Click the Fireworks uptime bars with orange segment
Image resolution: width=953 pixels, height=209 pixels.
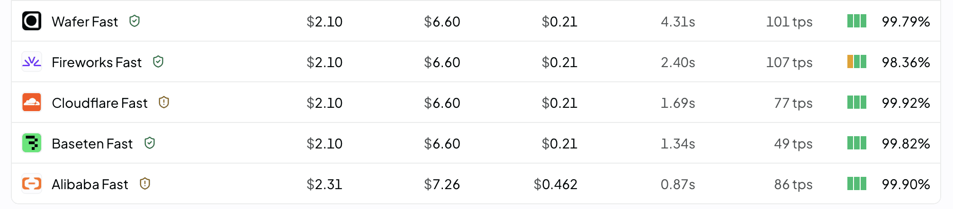coord(857,61)
